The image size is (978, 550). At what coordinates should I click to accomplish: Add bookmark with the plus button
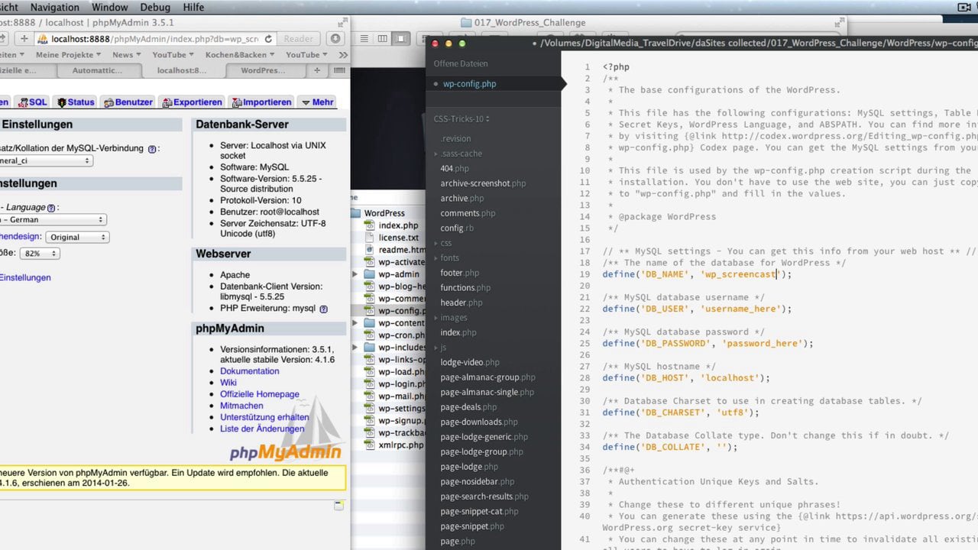(x=24, y=39)
